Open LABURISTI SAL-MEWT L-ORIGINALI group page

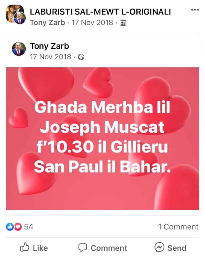[x=100, y=12]
